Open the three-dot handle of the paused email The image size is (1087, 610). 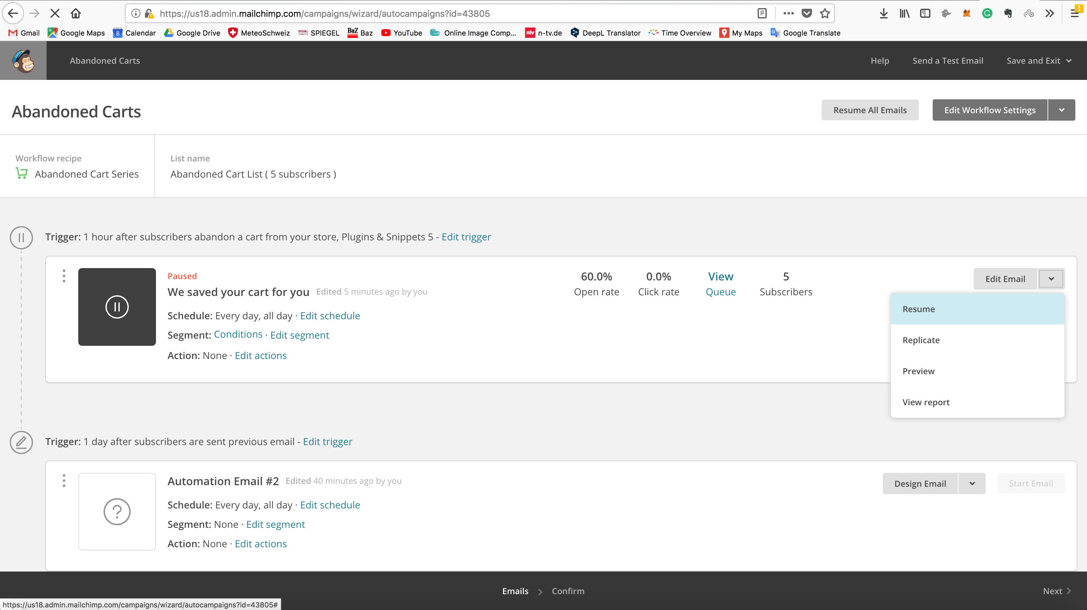click(x=64, y=276)
